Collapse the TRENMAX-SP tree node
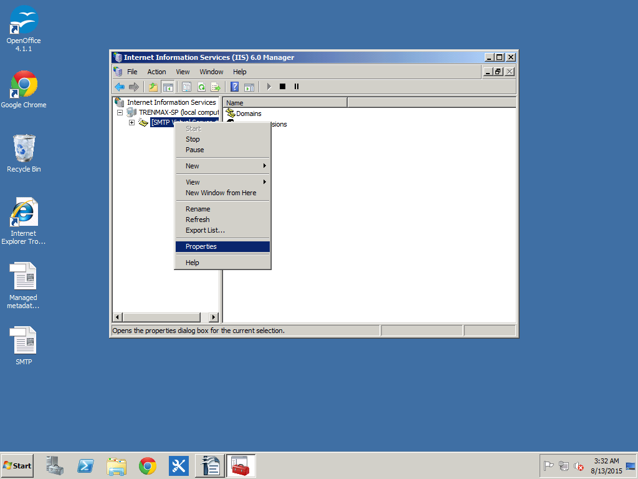Image resolution: width=638 pixels, height=479 pixels. click(120, 112)
